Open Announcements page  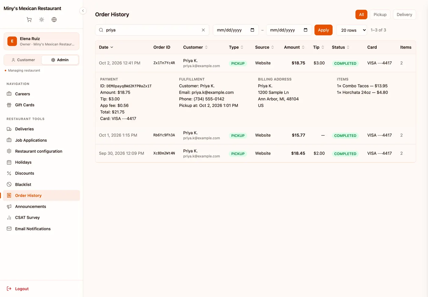(42, 207)
